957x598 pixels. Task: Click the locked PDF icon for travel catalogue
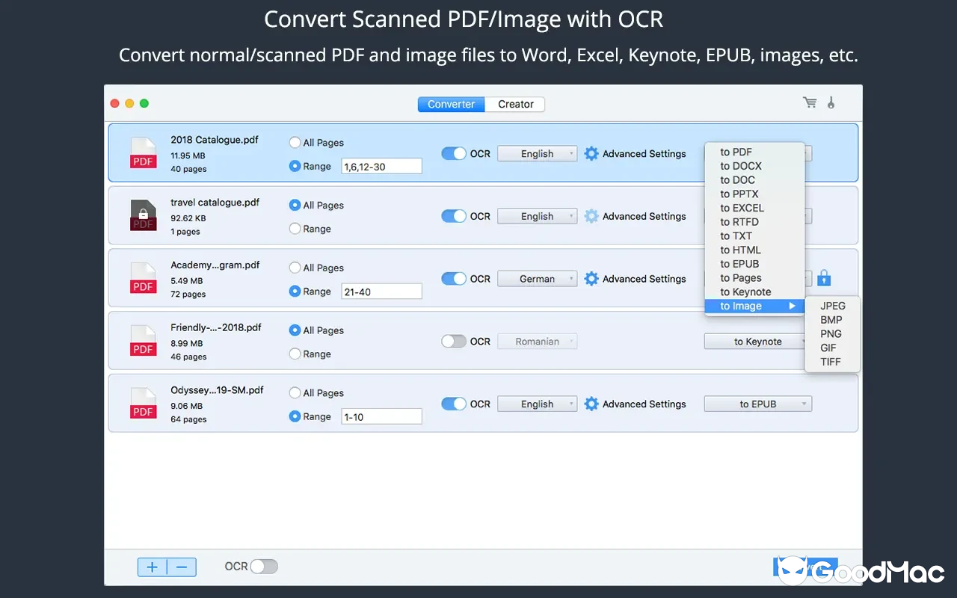[143, 216]
